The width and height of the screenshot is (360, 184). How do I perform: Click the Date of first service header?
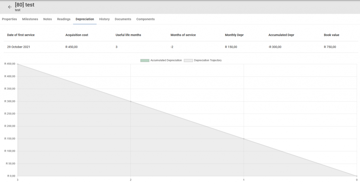(21, 35)
